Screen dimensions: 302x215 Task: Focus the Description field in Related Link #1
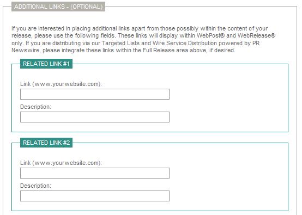(x=95, y=117)
